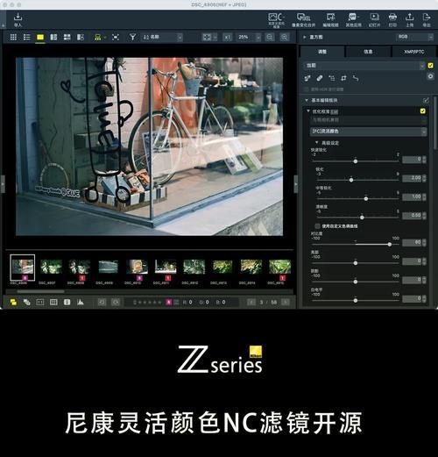Image resolution: width=438 pixels, height=457 pixels.
Task: Open the 25% zoom level dropdown
Action: pyautogui.click(x=249, y=37)
